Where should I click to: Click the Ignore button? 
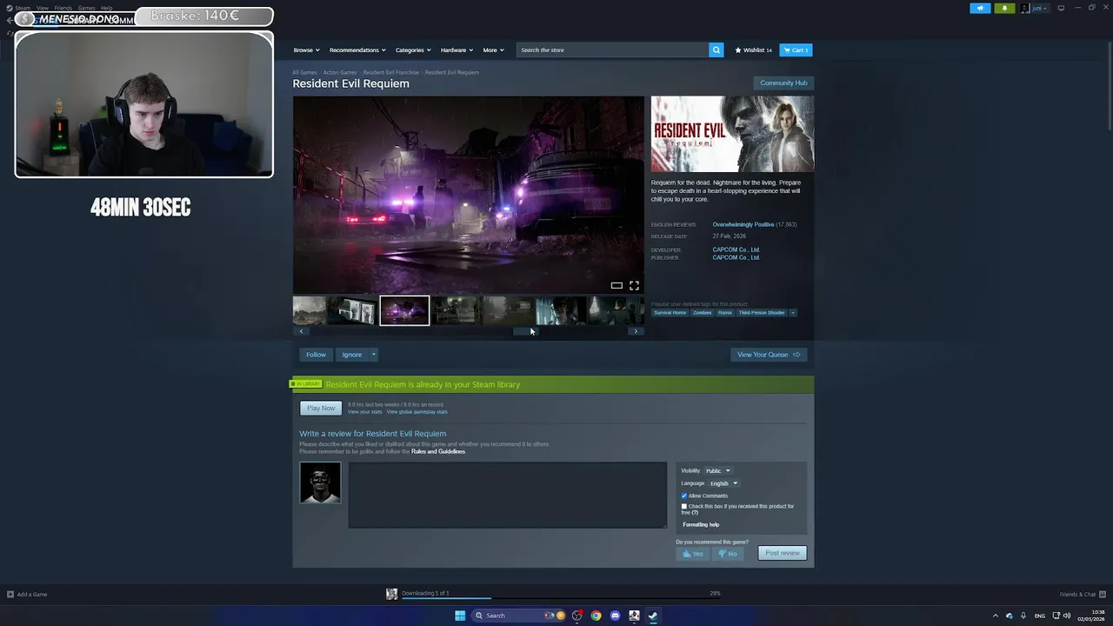pyautogui.click(x=351, y=355)
